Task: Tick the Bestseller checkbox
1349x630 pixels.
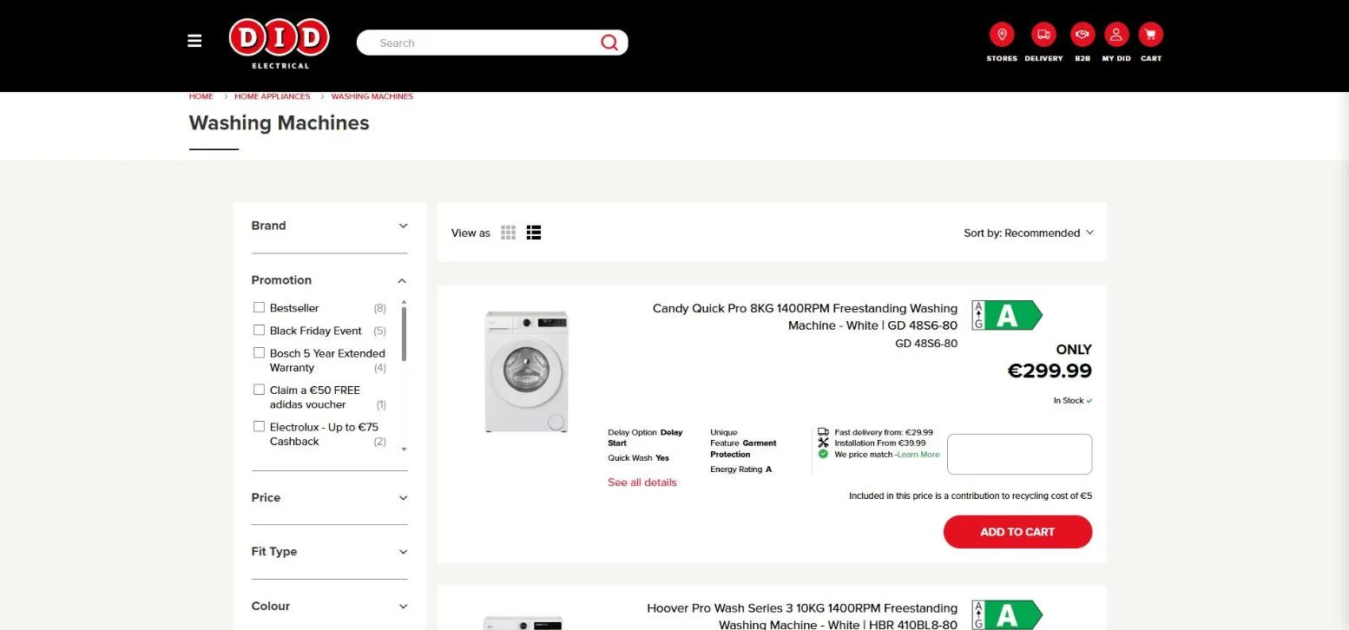Action: [x=259, y=307]
